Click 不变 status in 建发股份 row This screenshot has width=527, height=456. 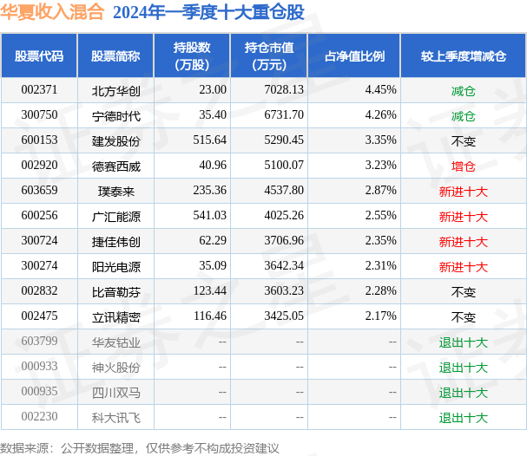pos(463,141)
